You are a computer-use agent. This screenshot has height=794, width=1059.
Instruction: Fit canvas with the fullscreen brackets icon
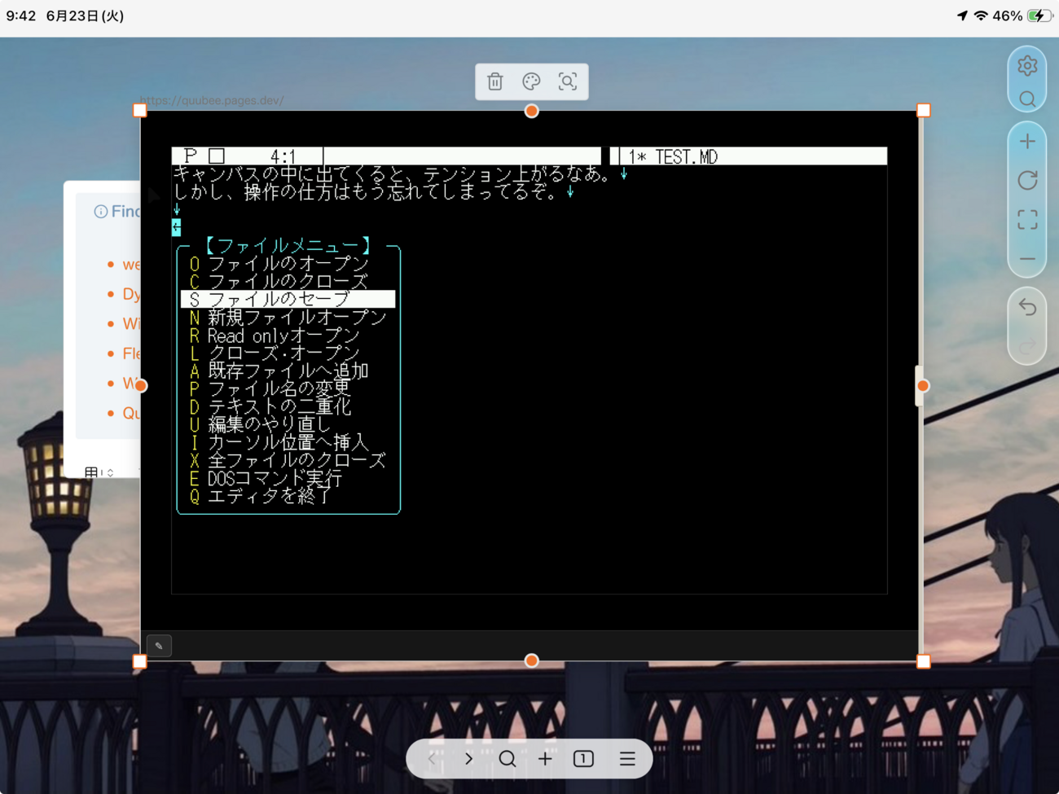(x=1027, y=220)
